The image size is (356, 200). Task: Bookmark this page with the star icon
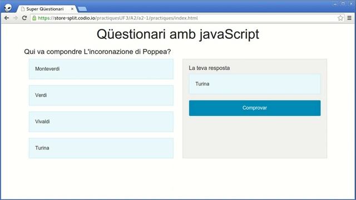pyautogui.click(x=340, y=18)
